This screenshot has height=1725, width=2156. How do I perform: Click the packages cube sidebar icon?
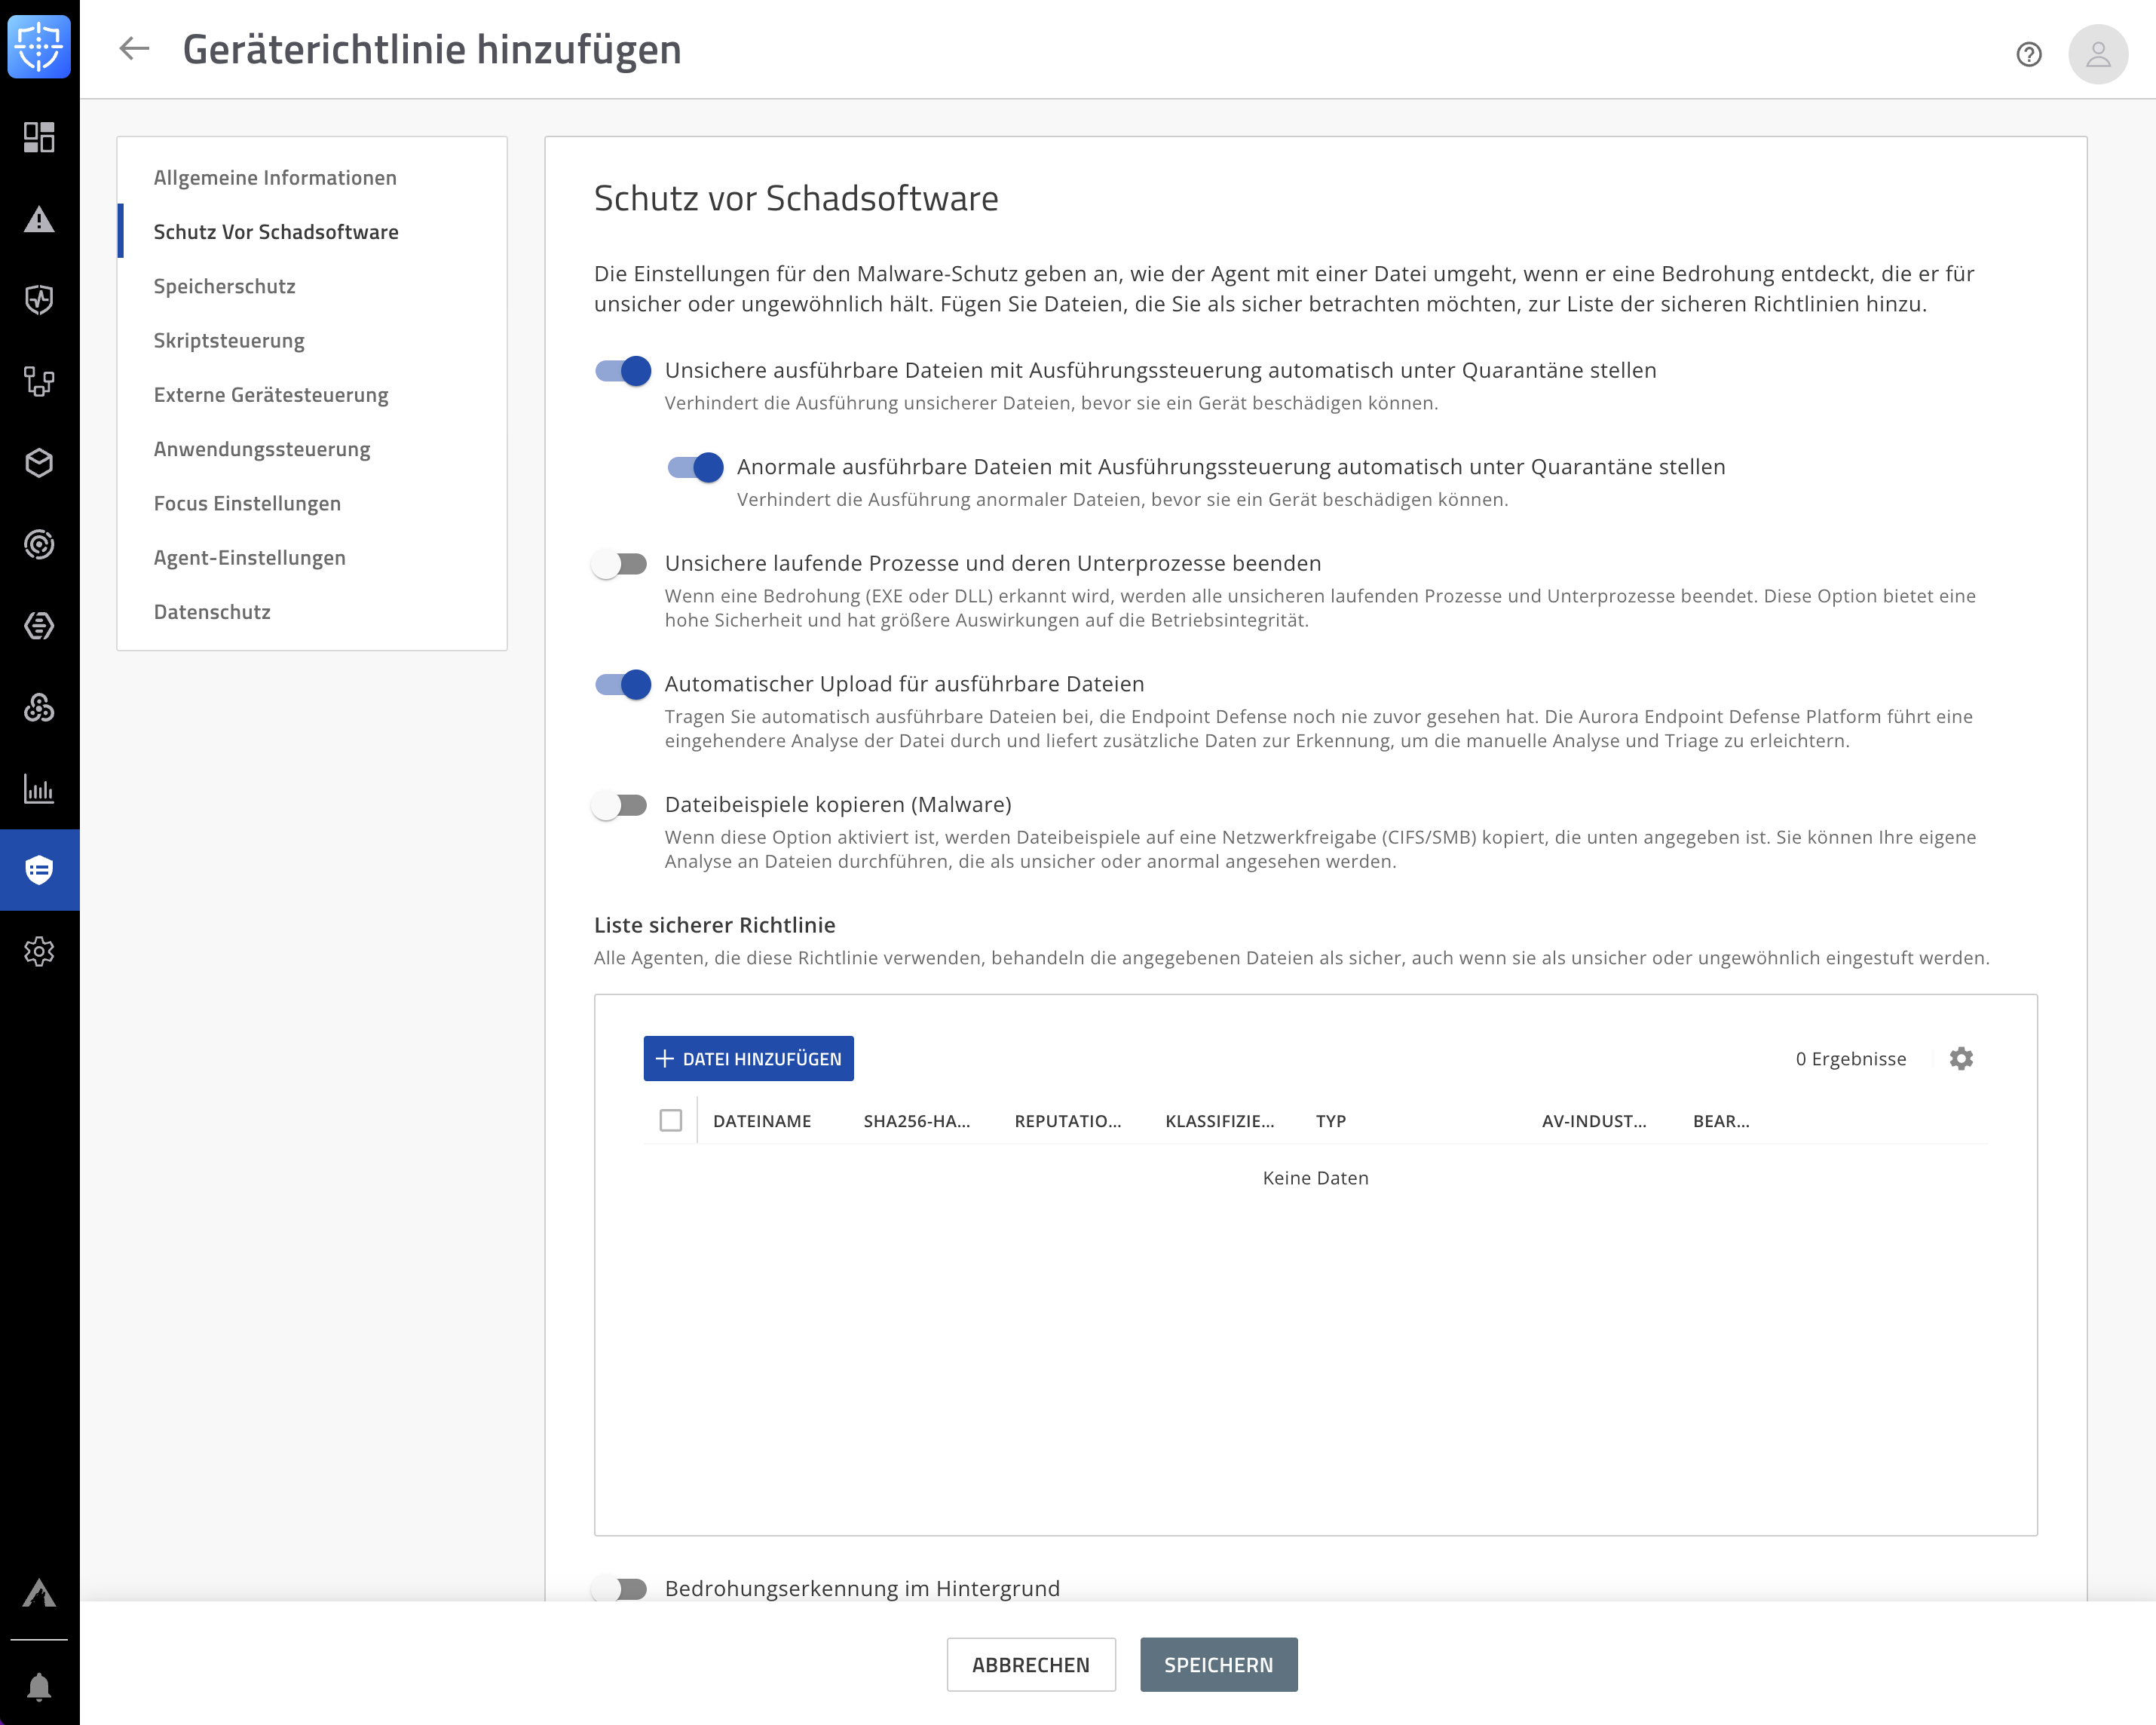coord(39,463)
